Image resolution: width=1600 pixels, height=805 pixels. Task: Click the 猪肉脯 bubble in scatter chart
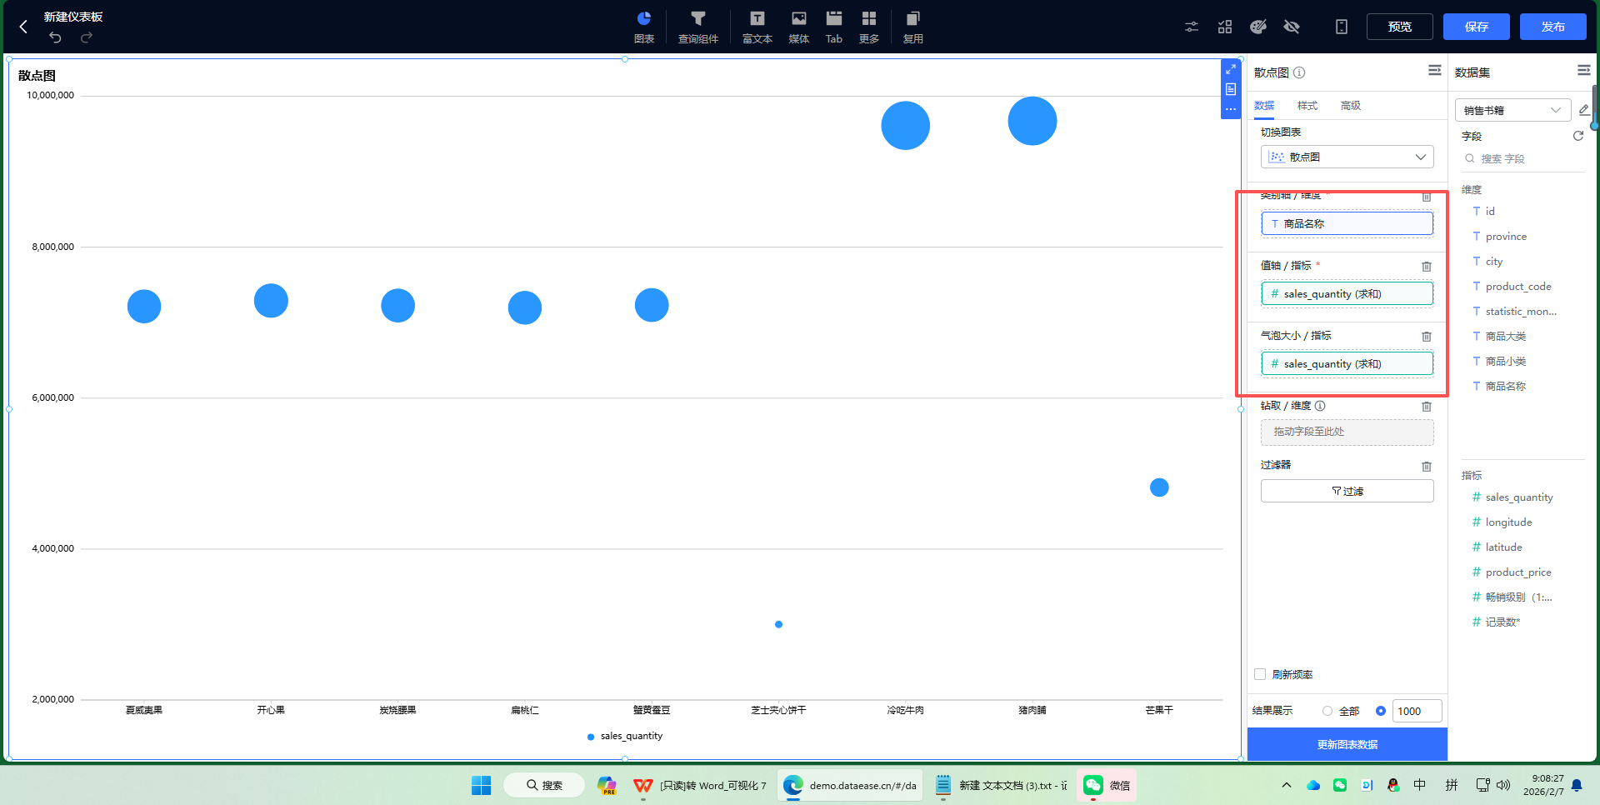pyautogui.click(x=1032, y=121)
